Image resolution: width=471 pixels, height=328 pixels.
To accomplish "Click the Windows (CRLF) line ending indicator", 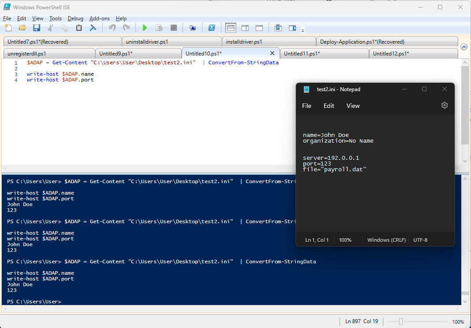I will 387,240.
